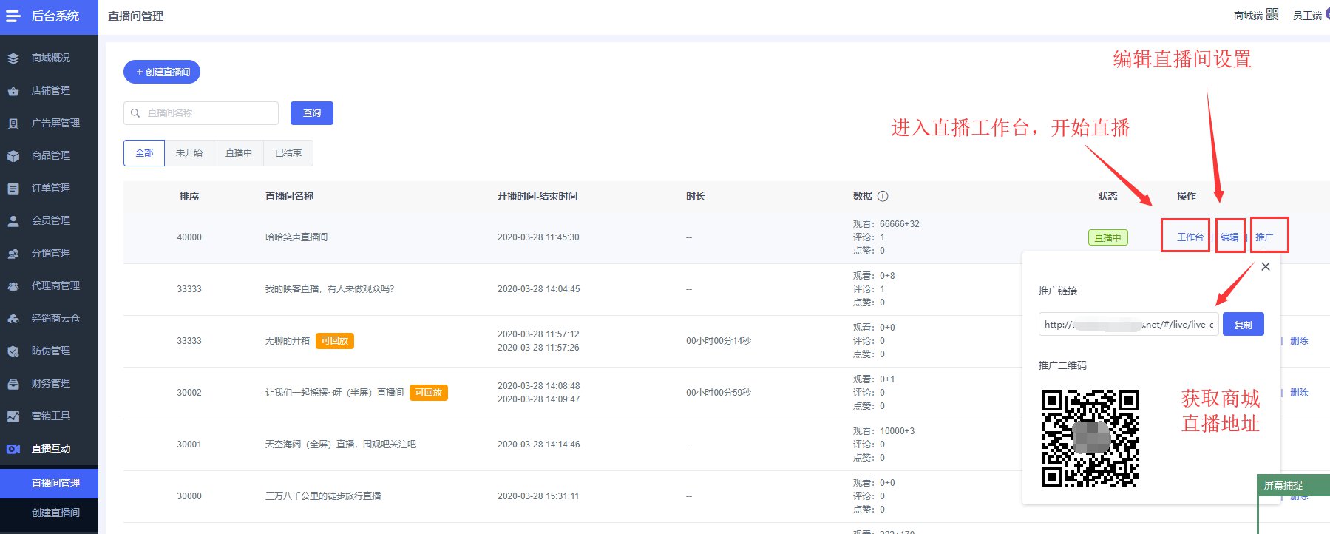Viewport: 1330px width, 534px height.
Task: Click the 商城概况 sidebar icon
Action: click(13, 58)
